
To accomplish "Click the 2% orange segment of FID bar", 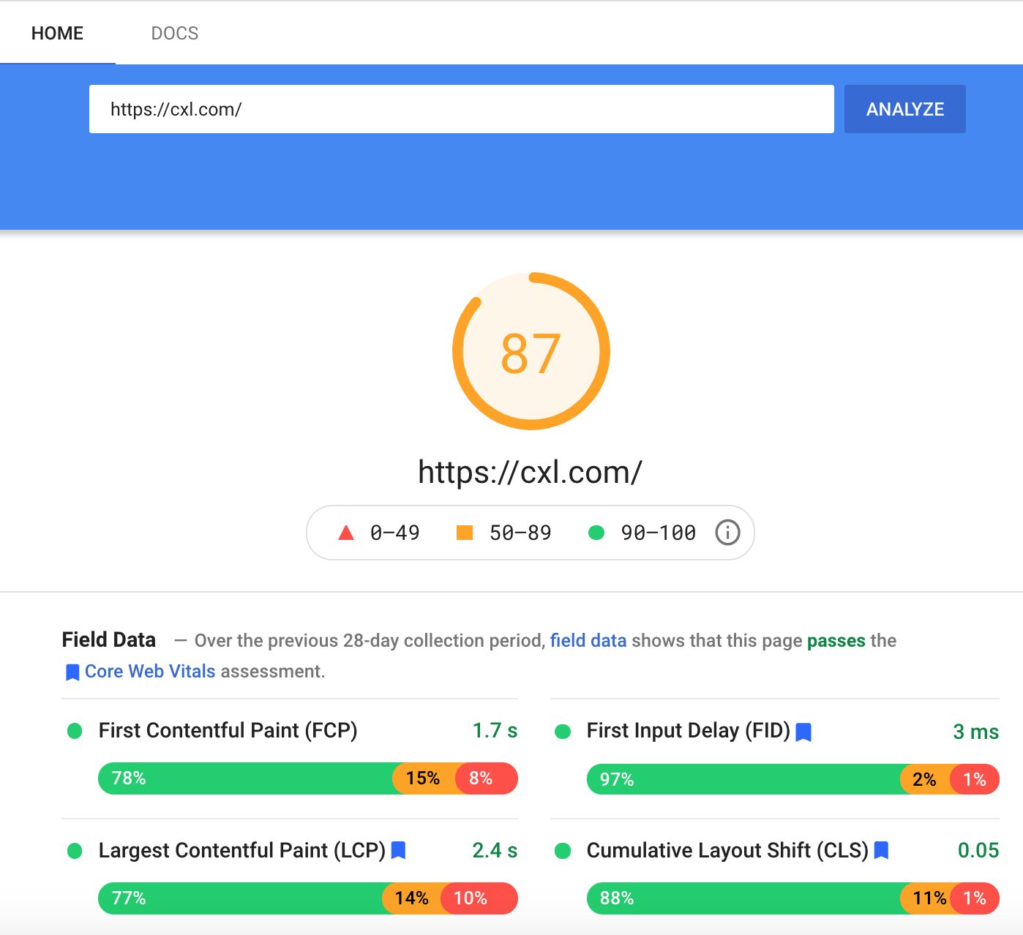I will (x=925, y=779).
